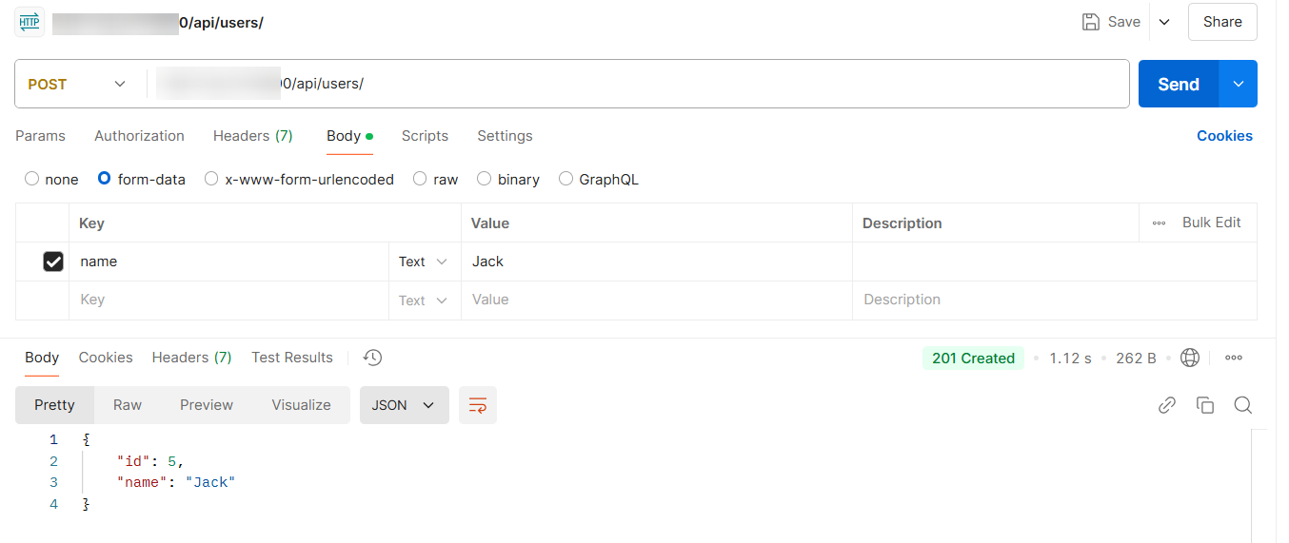Expand JSON response format dropdown
The height and width of the screenshot is (543, 1289).
pyautogui.click(x=404, y=405)
